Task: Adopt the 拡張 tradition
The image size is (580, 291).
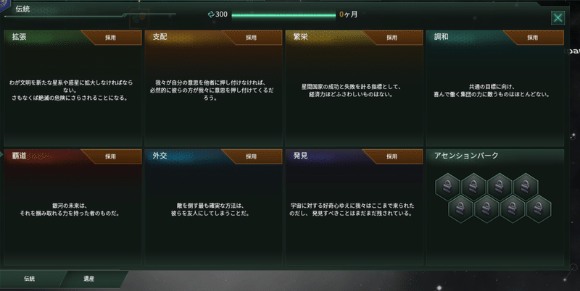Action: [x=111, y=38]
